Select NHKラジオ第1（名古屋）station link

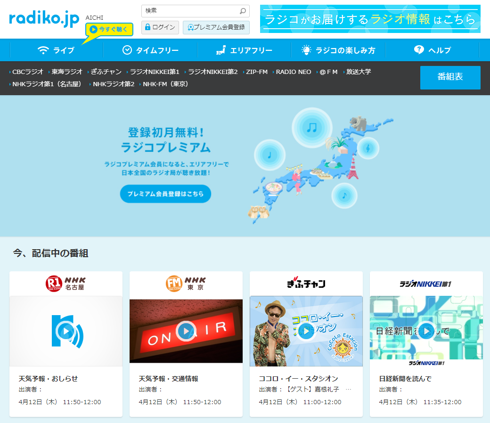point(47,84)
